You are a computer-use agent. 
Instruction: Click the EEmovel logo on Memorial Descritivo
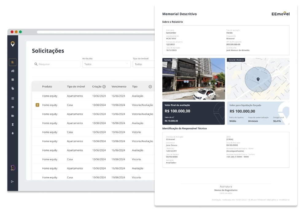click(x=280, y=14)
